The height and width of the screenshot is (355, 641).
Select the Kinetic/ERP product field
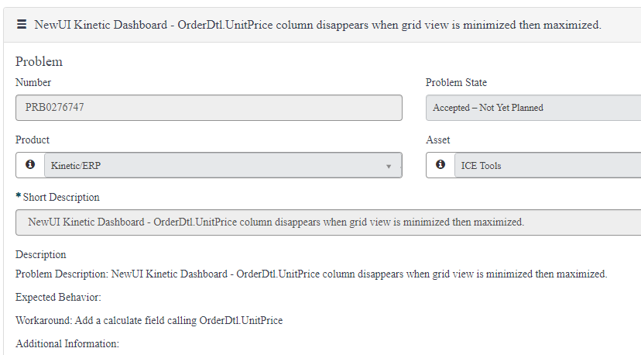223,165
